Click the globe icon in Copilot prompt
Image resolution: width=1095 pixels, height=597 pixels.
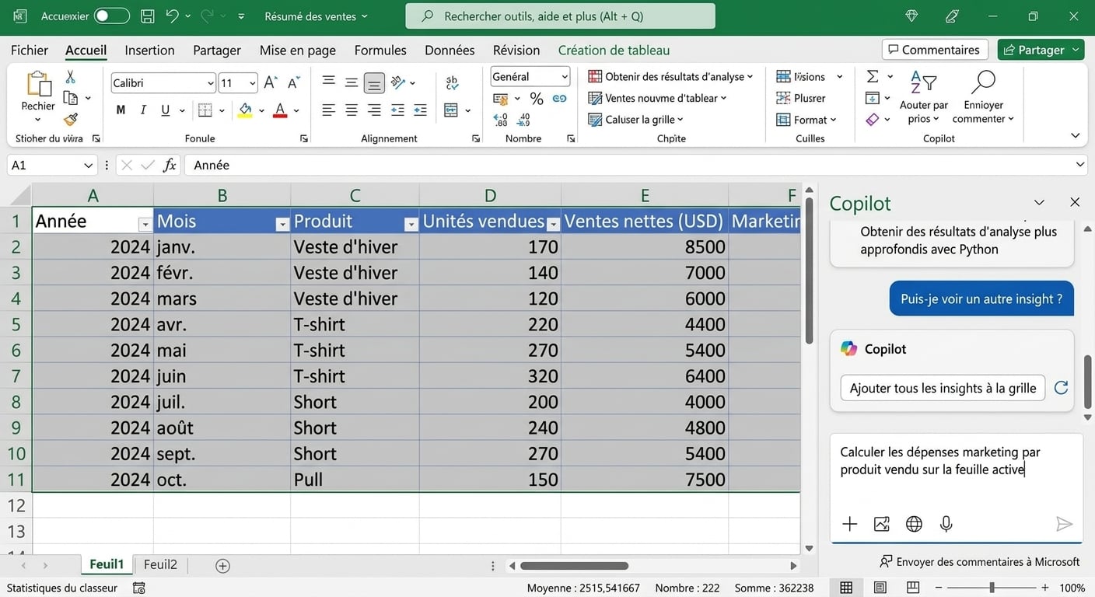pos(914,524)
